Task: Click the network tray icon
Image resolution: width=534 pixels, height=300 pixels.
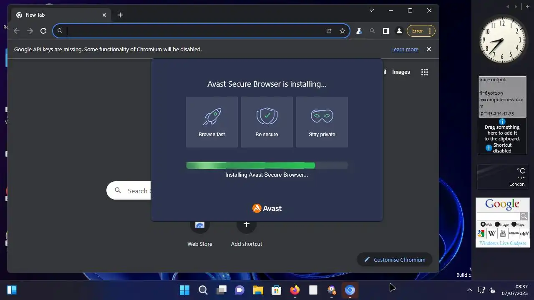Action: coord(481,290)
